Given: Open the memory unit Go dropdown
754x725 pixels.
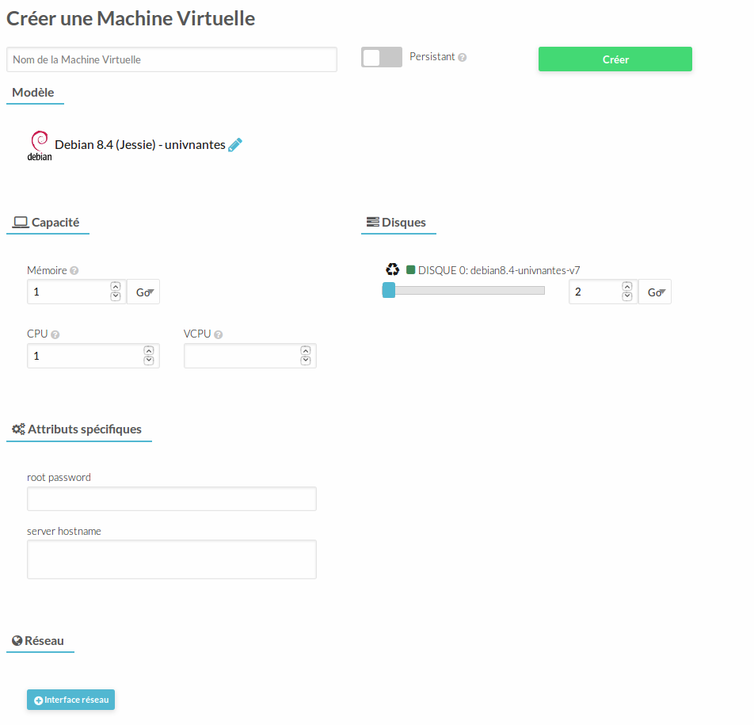Looking at the screenshot, I should tap(143, 292).
